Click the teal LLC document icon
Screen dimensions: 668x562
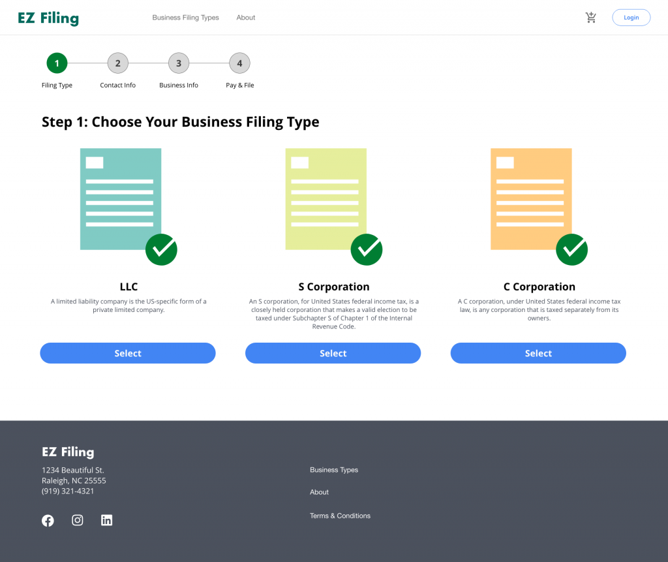coord(121,200)
